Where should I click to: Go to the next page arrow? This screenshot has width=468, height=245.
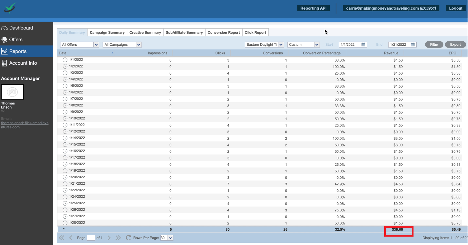(109, 238)
